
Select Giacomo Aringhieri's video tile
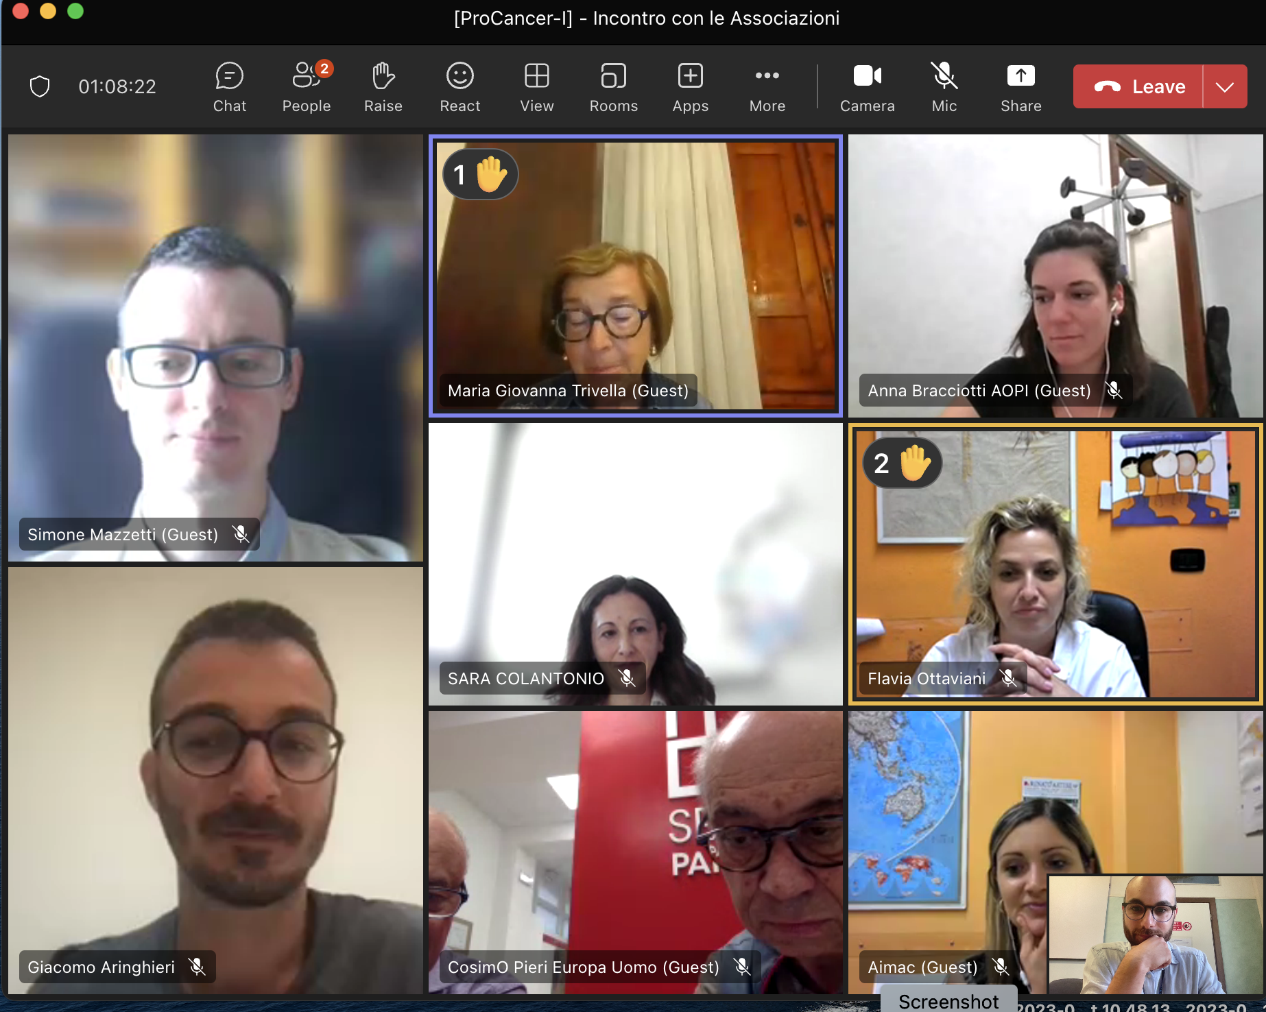215,780
